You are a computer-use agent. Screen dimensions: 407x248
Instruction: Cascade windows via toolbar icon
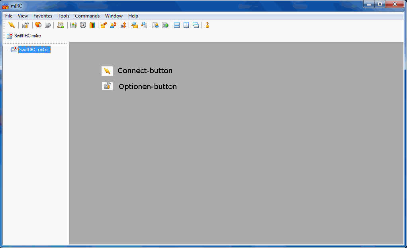pyautogui.click(x=196, y=25)
